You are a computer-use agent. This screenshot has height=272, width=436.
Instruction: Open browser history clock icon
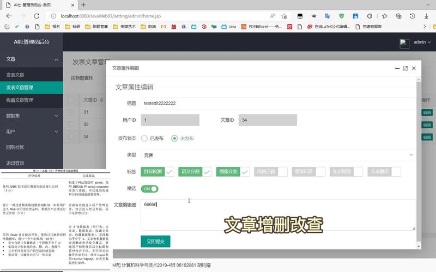pos(413,16)
